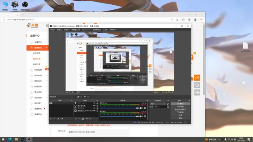253x142 pixels.
Task: Open the 桌面音频 mixer gear settings
Action: click(x=145, y=116)
